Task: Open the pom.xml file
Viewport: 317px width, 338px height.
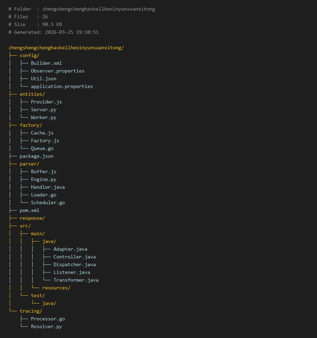Action: coord(29,210)
